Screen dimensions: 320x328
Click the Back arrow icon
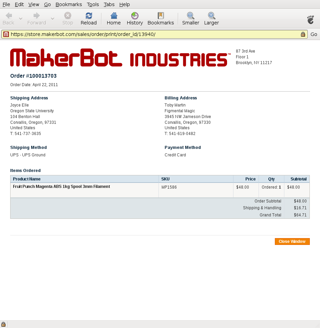coord(9,16)
